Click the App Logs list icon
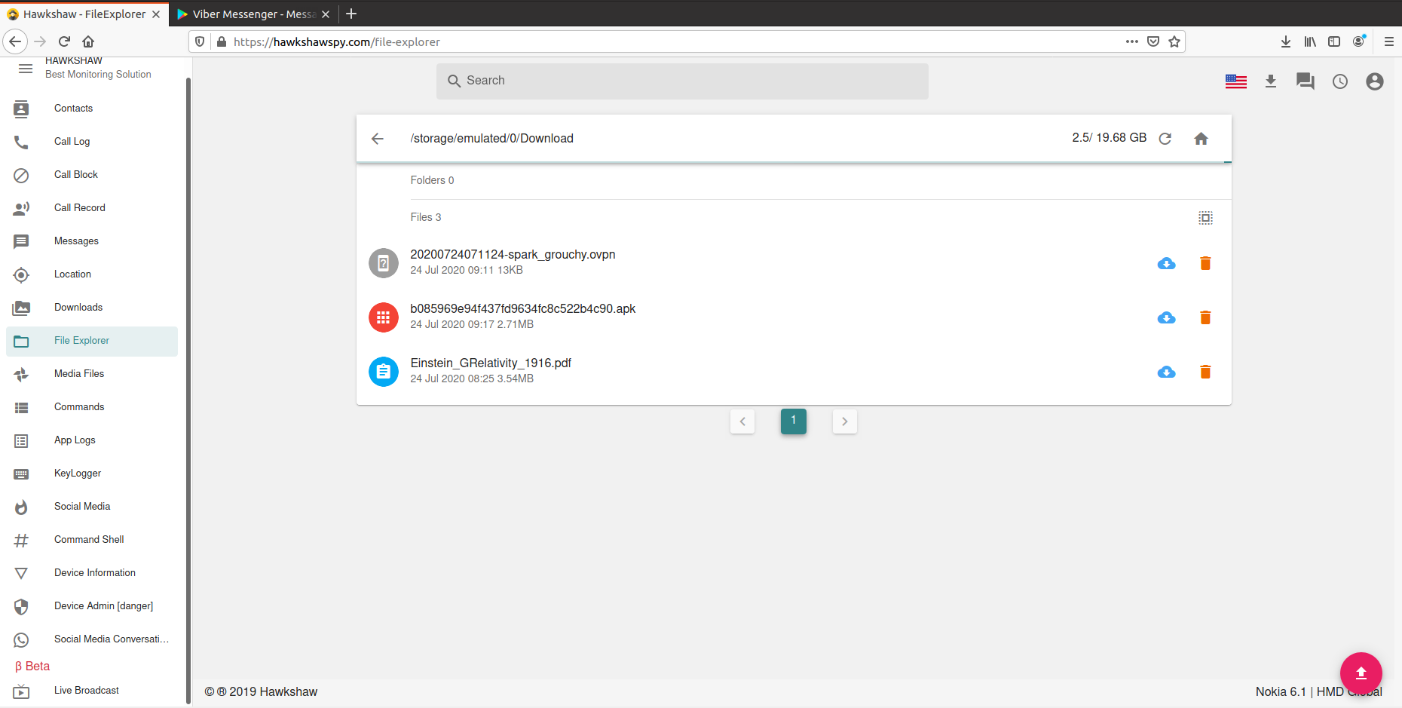 (x=21, y=440)
